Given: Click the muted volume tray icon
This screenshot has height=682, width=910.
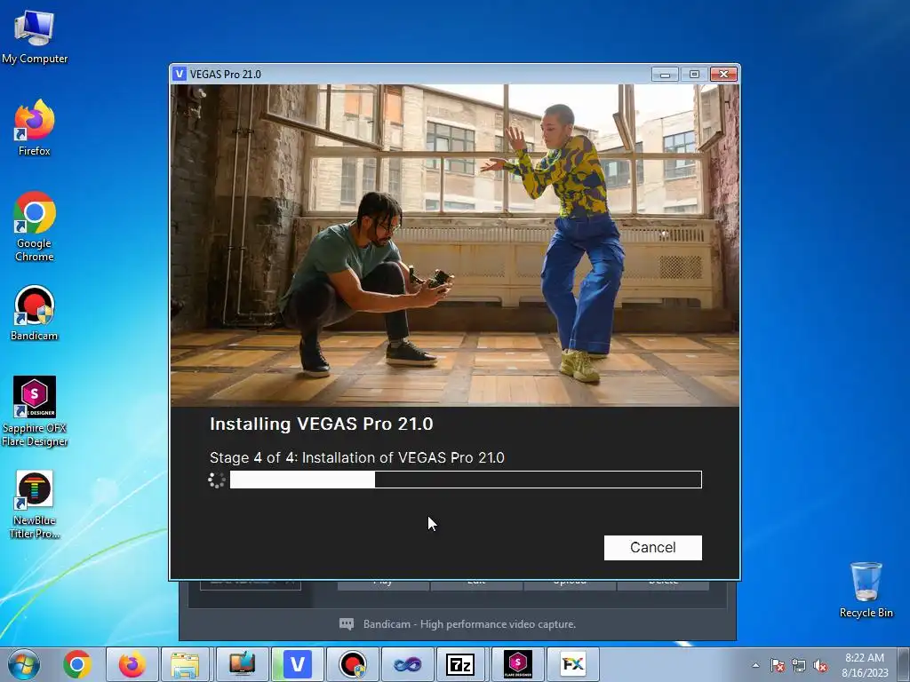Looking at the screenshot, I should tap(820, 665).
